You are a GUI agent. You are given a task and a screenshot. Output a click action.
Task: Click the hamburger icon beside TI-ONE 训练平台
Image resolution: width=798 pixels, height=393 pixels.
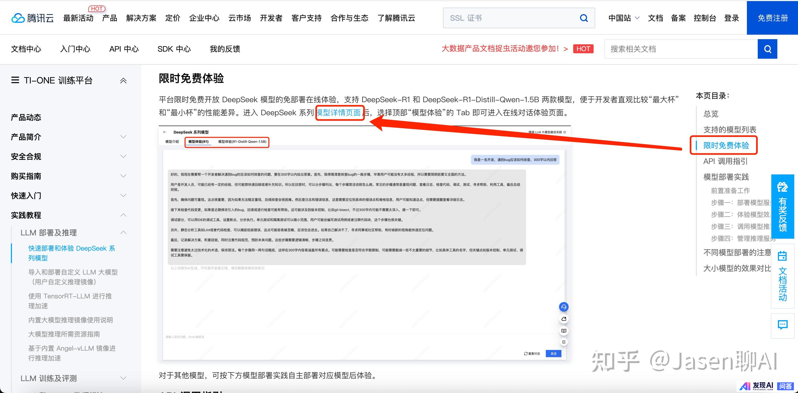click(15, 80)
